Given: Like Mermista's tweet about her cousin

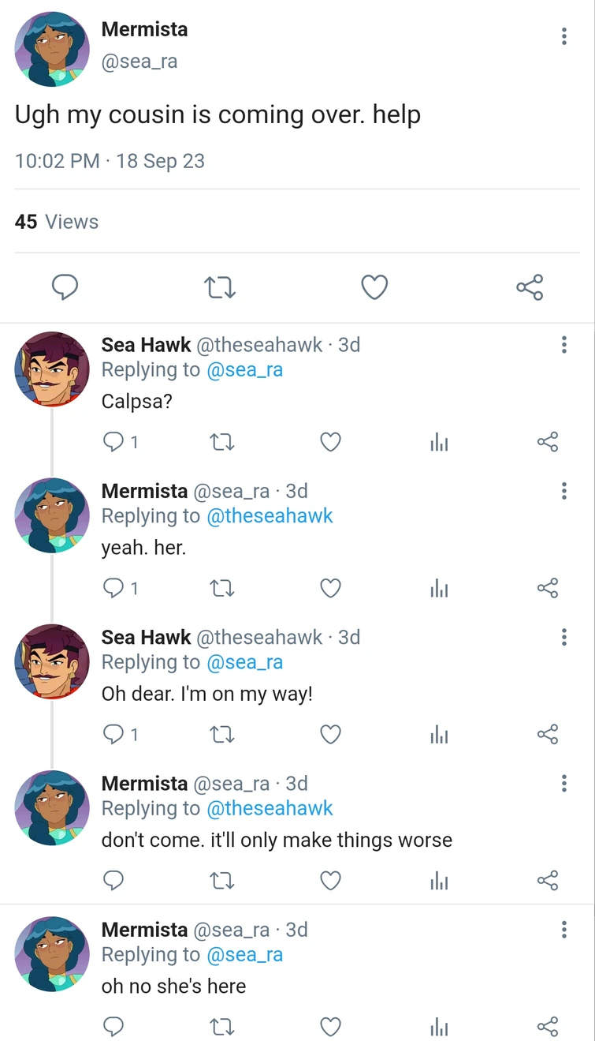Looking at the screenshot, I should pos(374,287).
